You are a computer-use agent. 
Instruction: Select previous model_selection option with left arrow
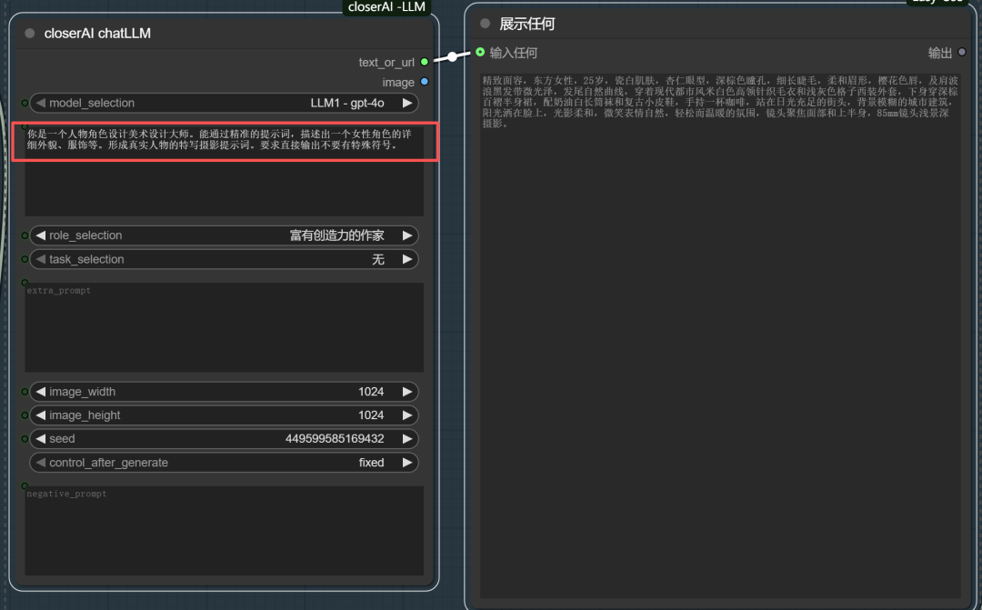coord(41,103)
